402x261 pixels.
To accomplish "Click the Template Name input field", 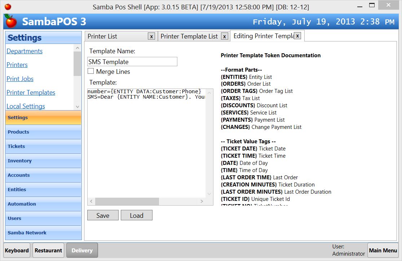I will coord(132,61).
